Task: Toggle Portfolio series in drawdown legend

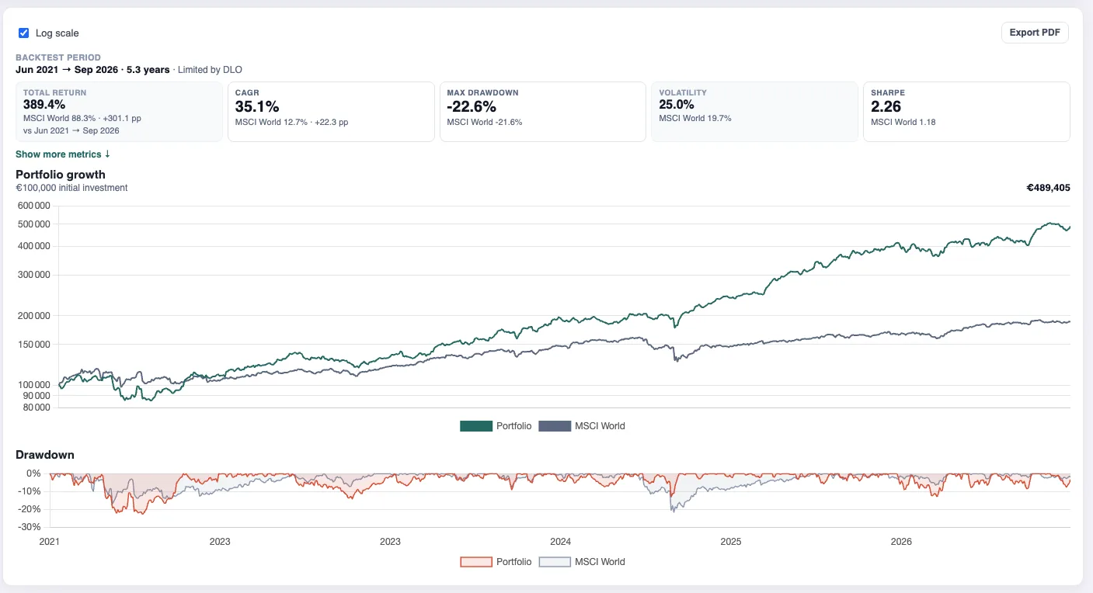Action: 496,562
